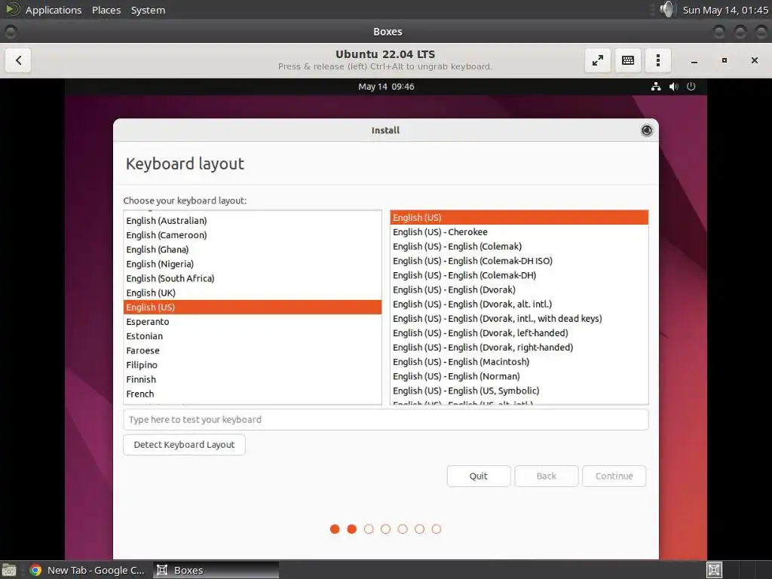Screen dimensions: 772x579
Task: Select English (US) in left list
Action: point(253,308)
